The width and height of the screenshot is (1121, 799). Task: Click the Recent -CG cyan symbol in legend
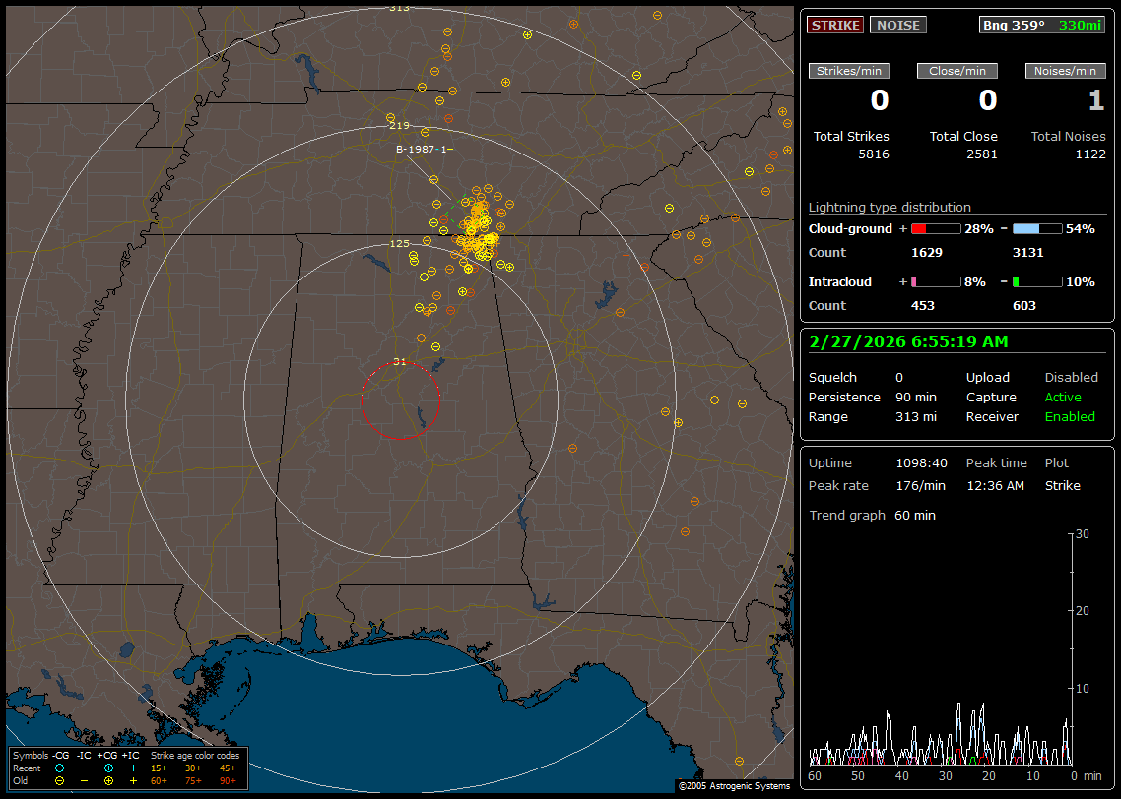pos(60,768)
